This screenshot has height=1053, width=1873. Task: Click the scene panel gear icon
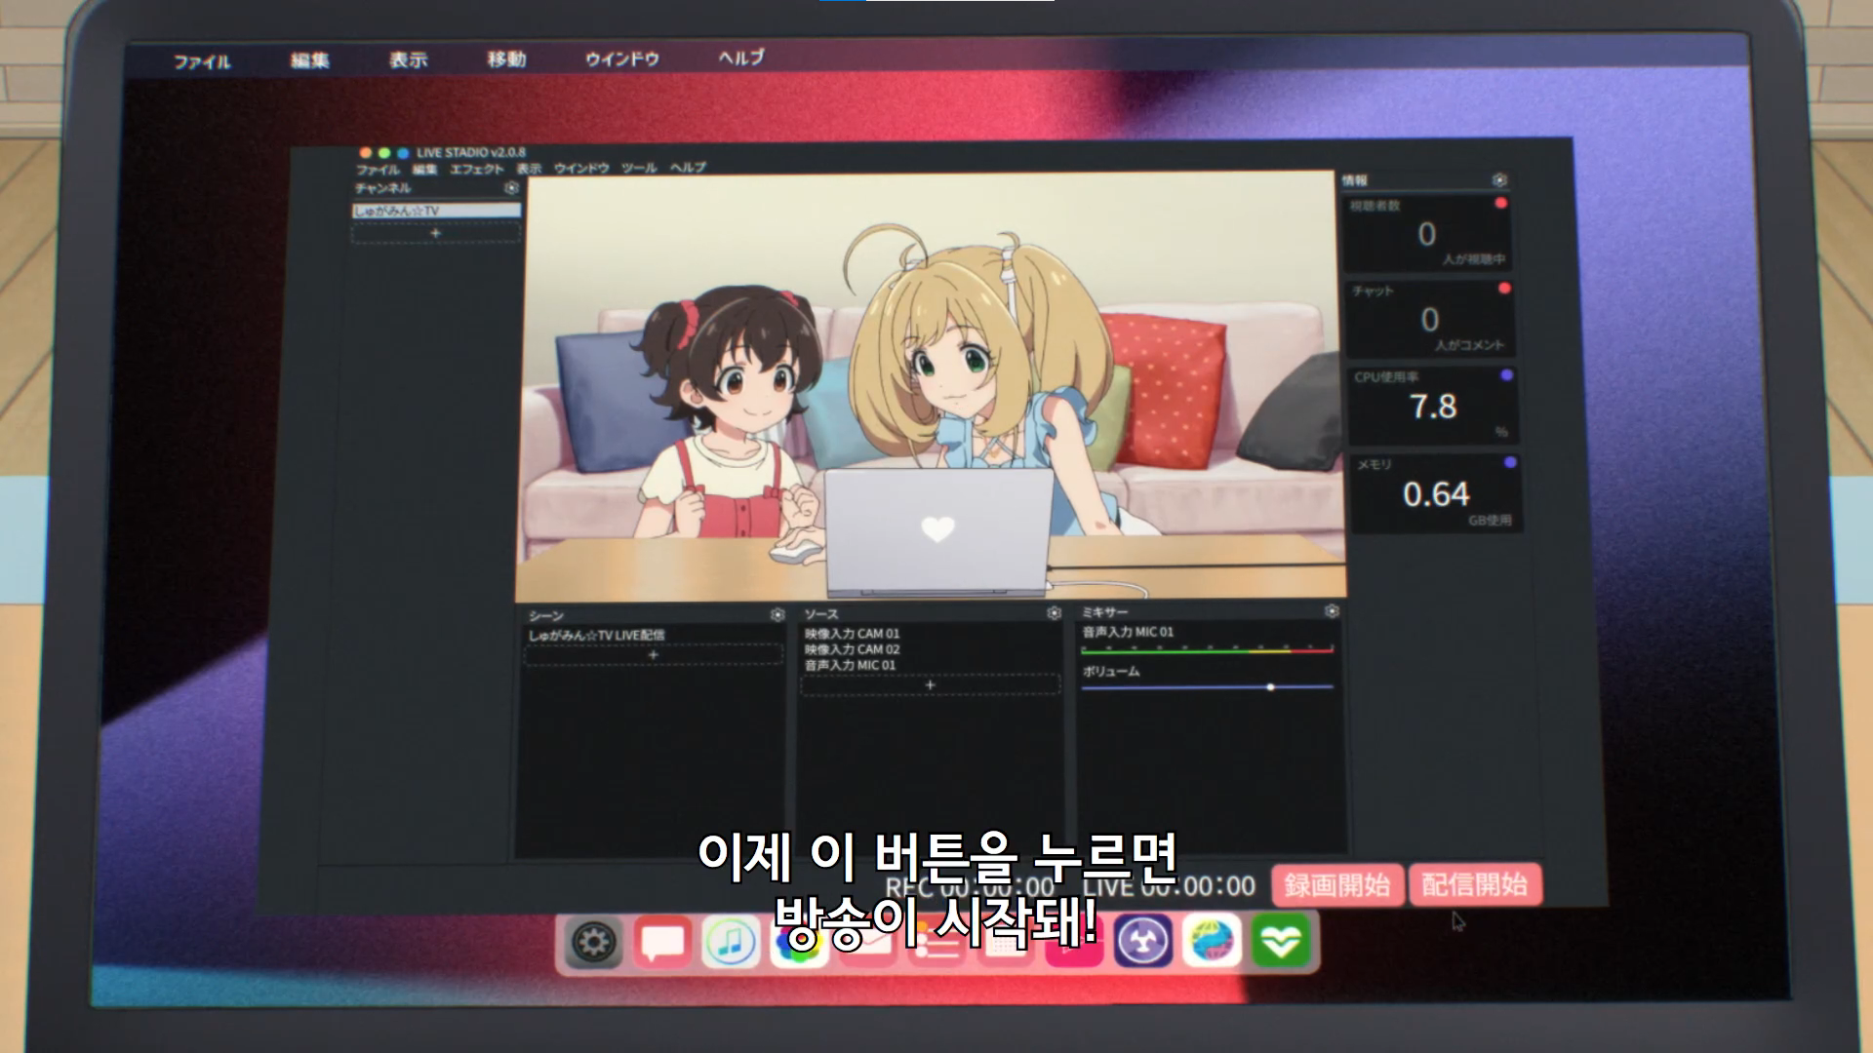(777, 615)
